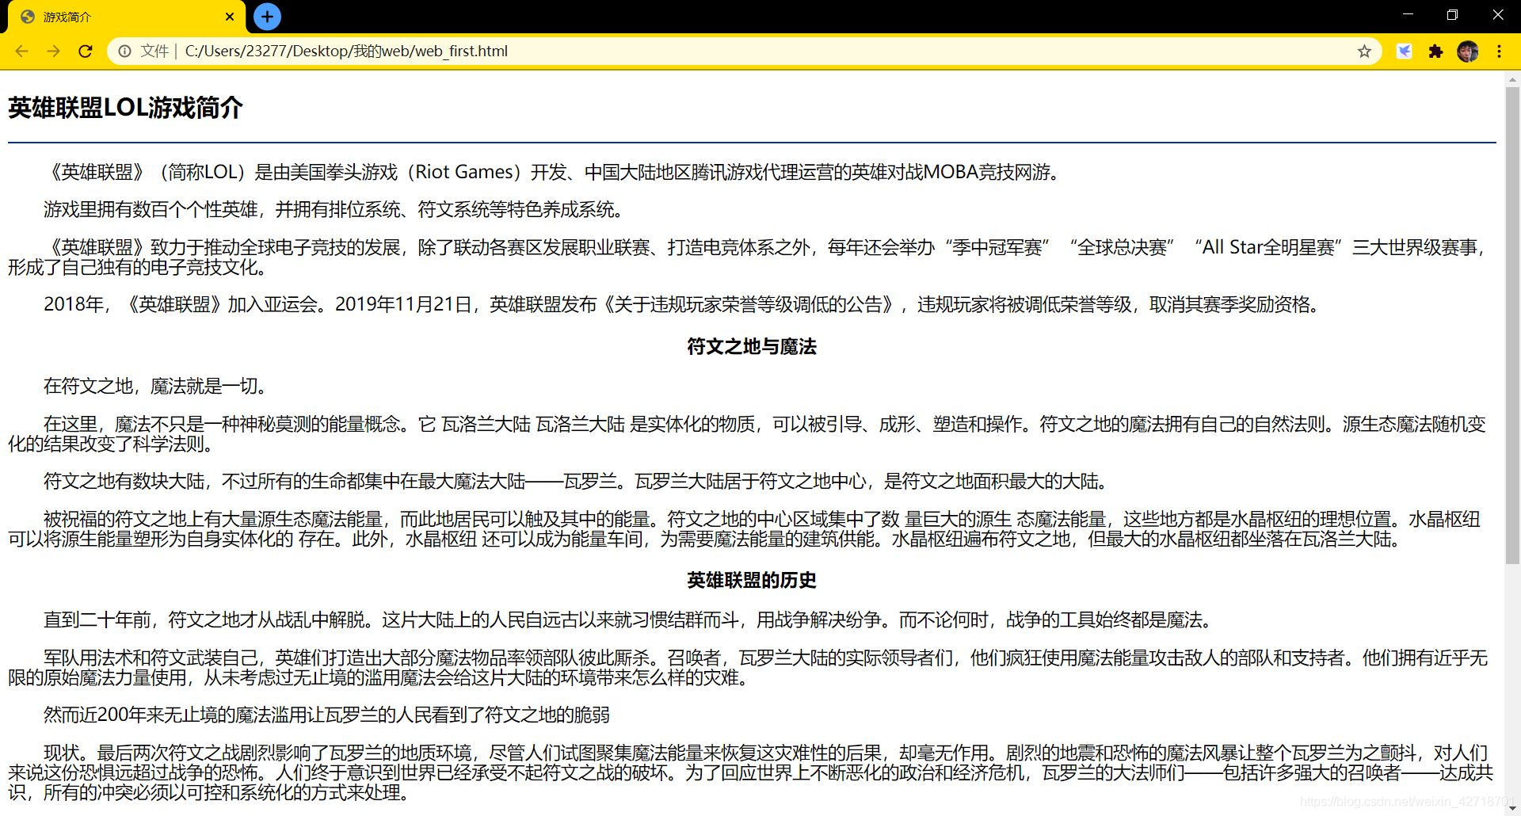Click paragraph starting 被祝福的符文之地

tap(745, 529)
